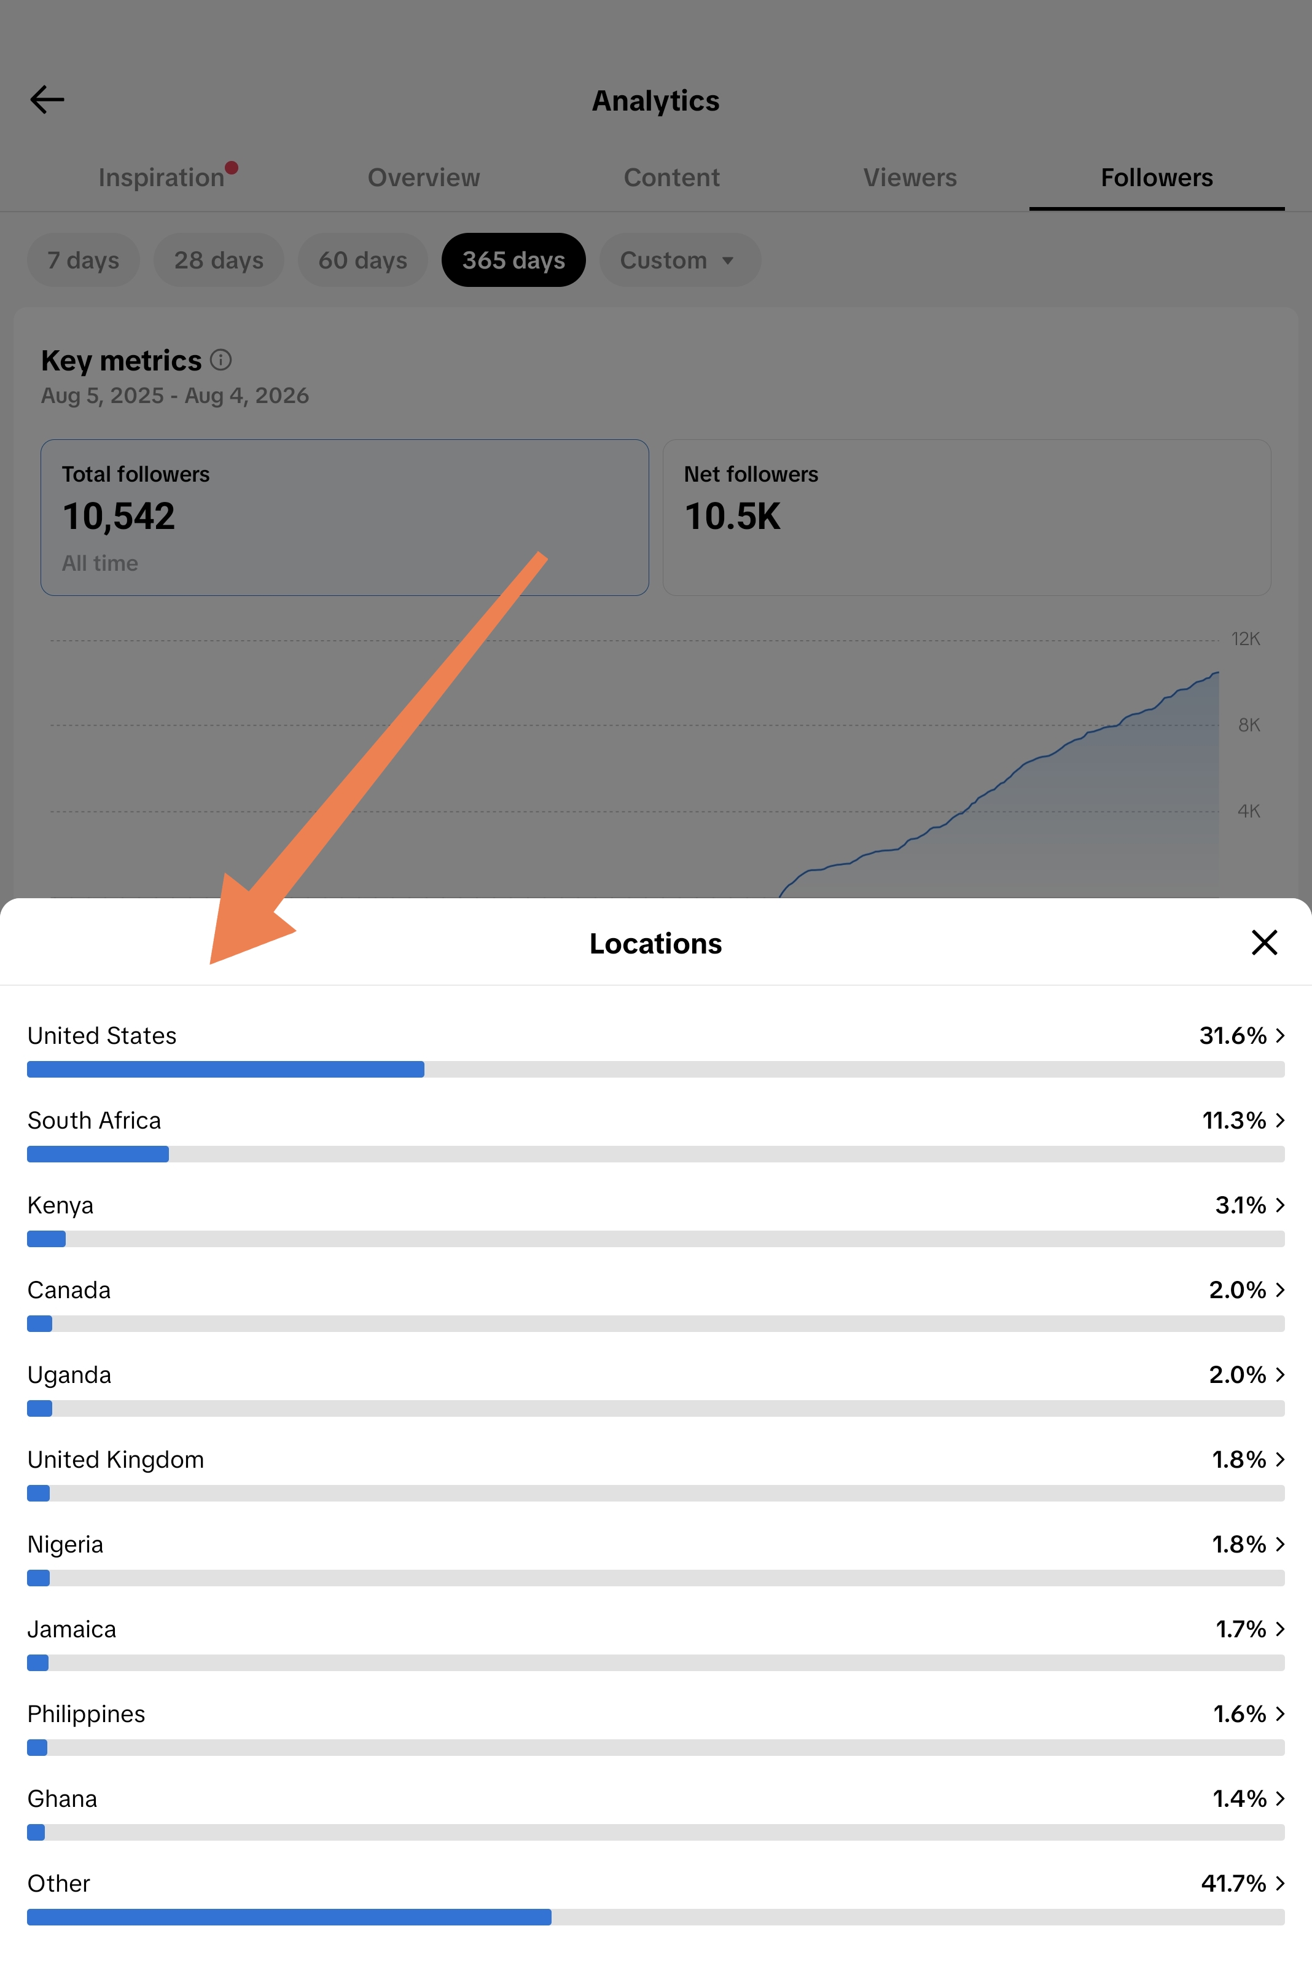Switch to the Inspiration tab
The height and width of the screenshot is (1966, 1312).
[162, 178]
